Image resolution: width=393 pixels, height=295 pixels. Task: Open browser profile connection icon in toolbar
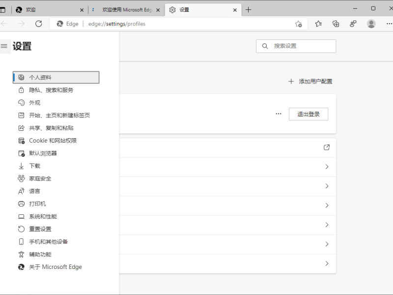tap(353, 24)
